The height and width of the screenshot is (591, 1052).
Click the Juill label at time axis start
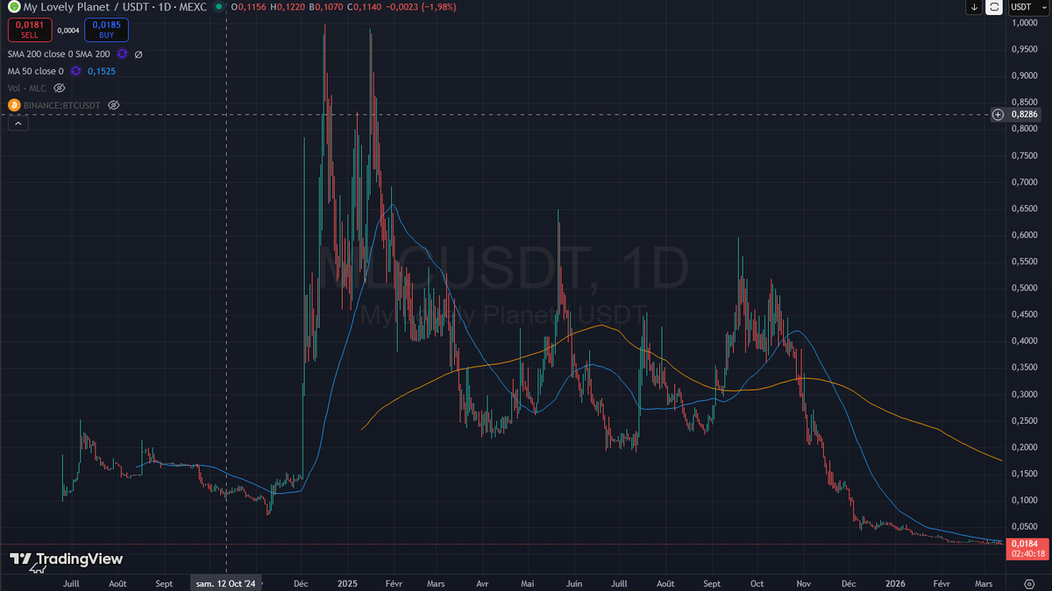click(x=71, y=582)
